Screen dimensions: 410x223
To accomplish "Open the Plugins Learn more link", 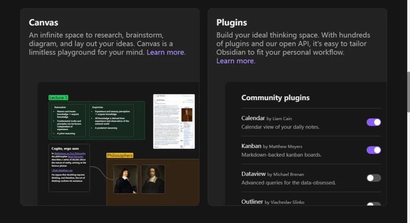I will coord(236,61).
